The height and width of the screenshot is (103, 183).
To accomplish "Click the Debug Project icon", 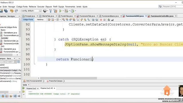I will tap(66, 11).
